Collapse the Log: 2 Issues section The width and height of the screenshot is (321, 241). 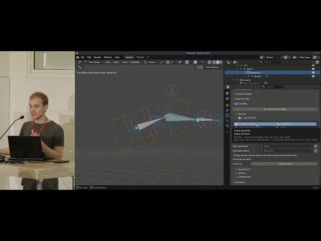click(x=236, y=117)
